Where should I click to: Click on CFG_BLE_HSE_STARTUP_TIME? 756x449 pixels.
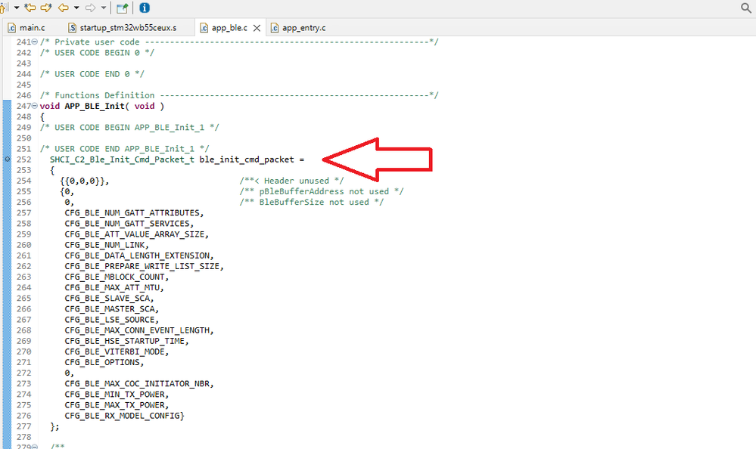click(x=124, y=341)
